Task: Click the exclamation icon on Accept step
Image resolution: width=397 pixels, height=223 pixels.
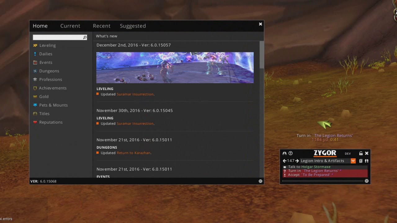Action: pos(285,175)
